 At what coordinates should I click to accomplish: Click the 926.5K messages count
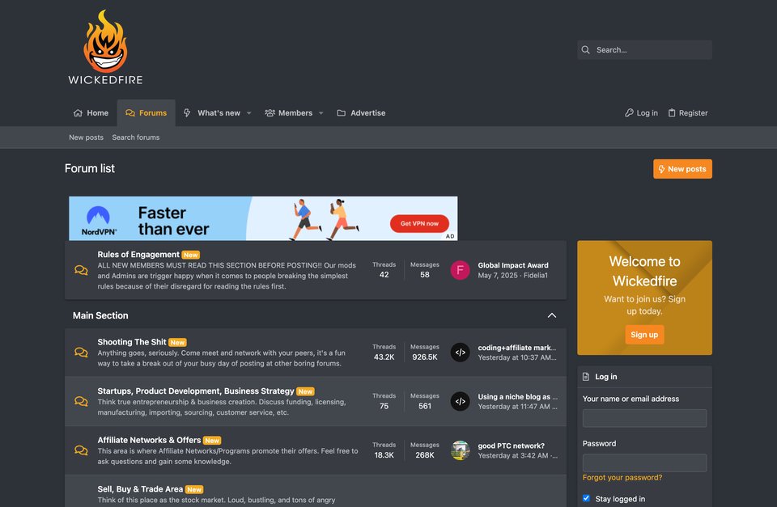point(425,357)
